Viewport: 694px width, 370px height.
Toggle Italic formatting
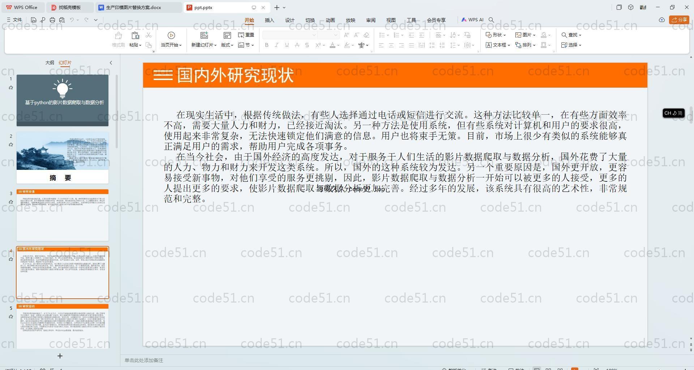[x=277, y=45]
